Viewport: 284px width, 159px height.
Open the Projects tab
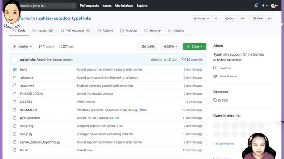(x=128, y=30)
